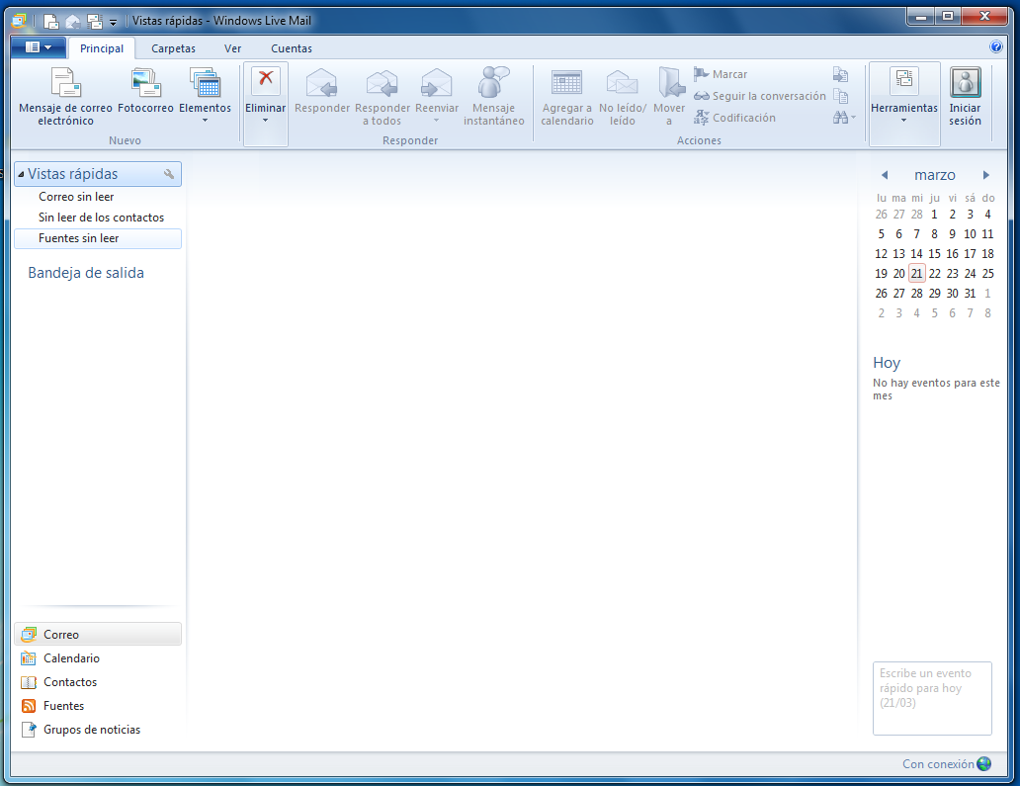Toggle No leído/leído status
The height and width of the screenshot is (786, 1020).
point(623,96)
